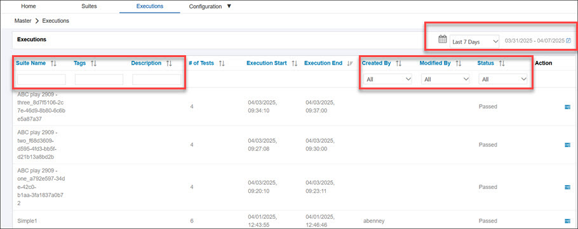Click the Executions breadcrumb
The width and height of the screenshot is (578, 229).
click(x=56, y=21)
